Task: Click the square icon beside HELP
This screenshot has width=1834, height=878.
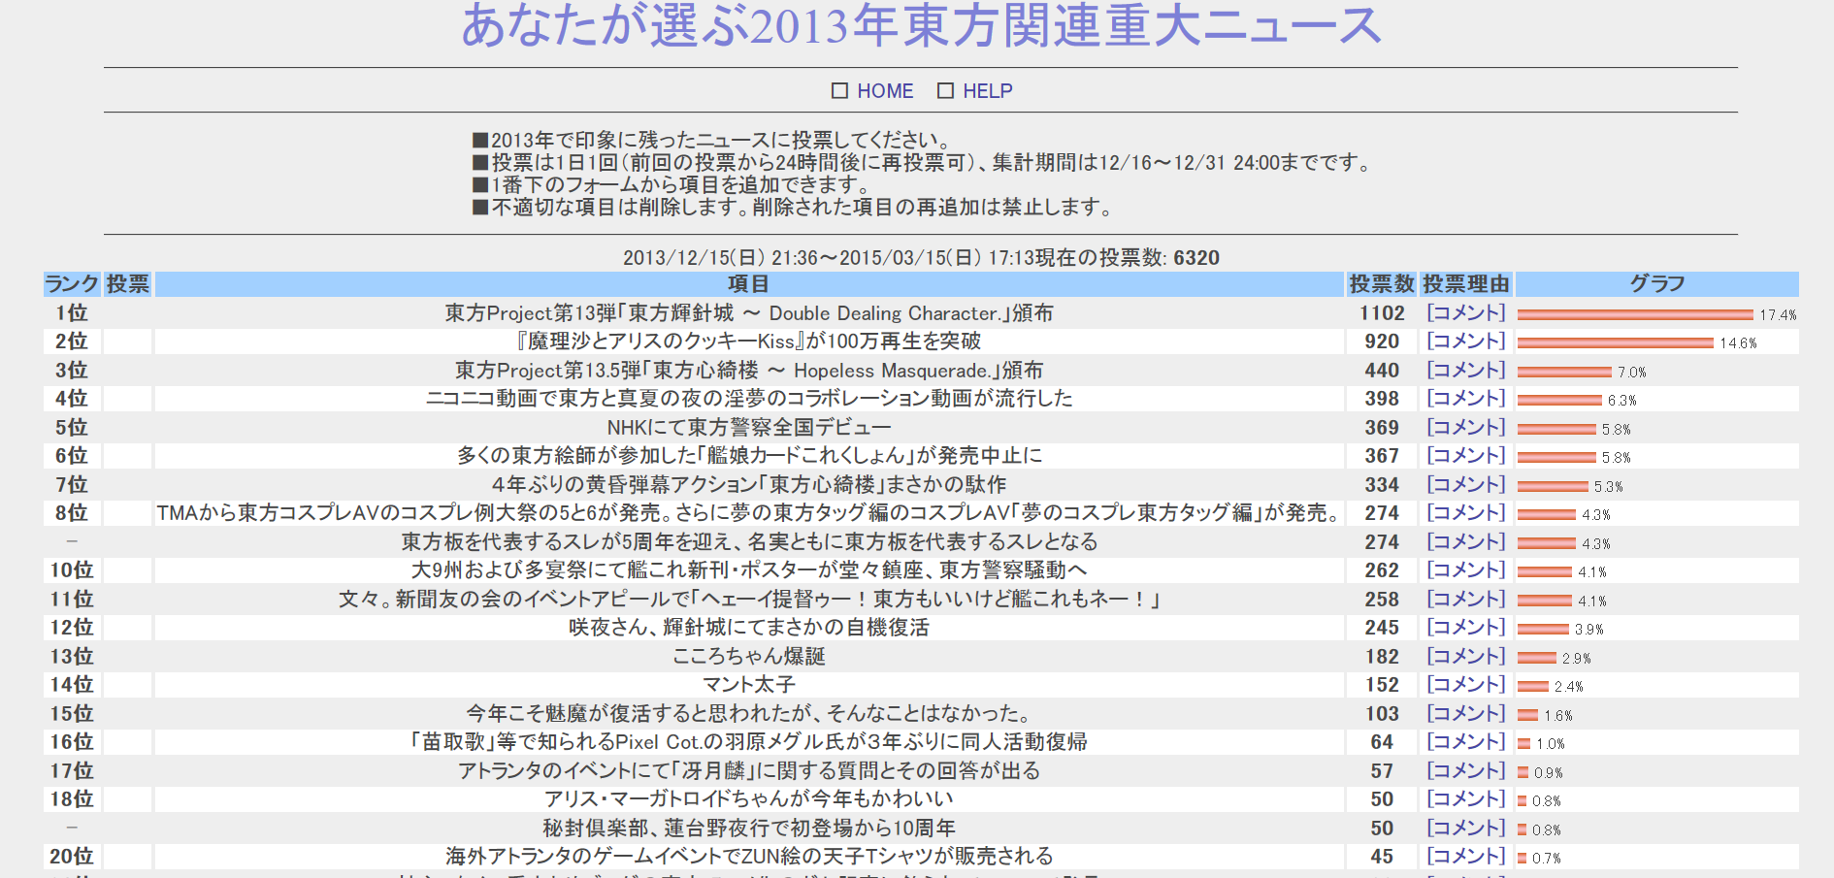Action: (x=945, y=91)
